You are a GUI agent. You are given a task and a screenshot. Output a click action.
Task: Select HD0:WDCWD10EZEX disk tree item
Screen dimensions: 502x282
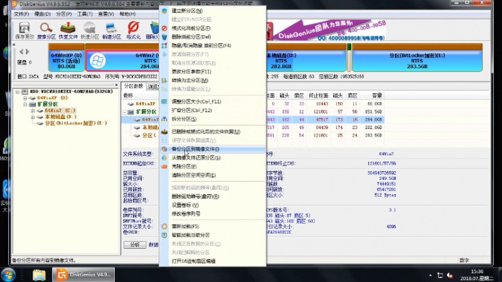pos(71,91)
